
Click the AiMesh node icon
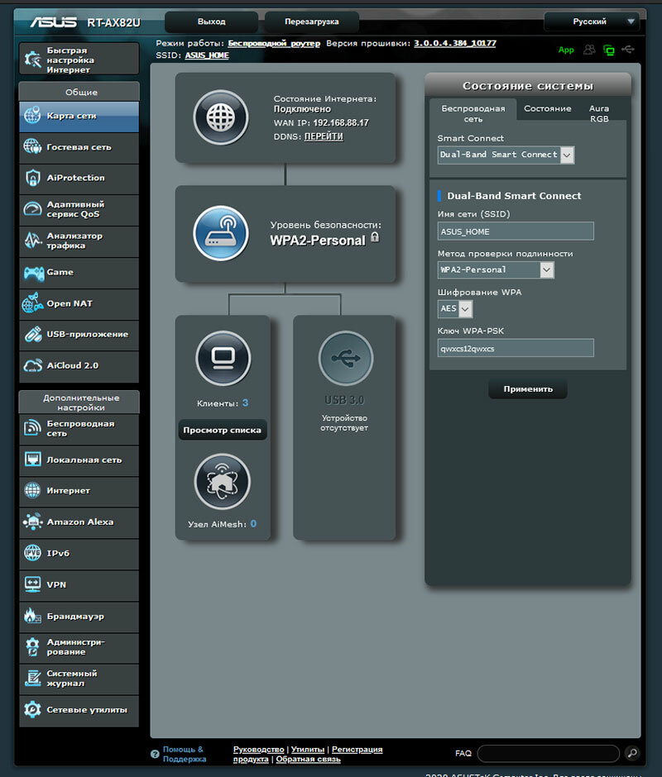[223, 481]
